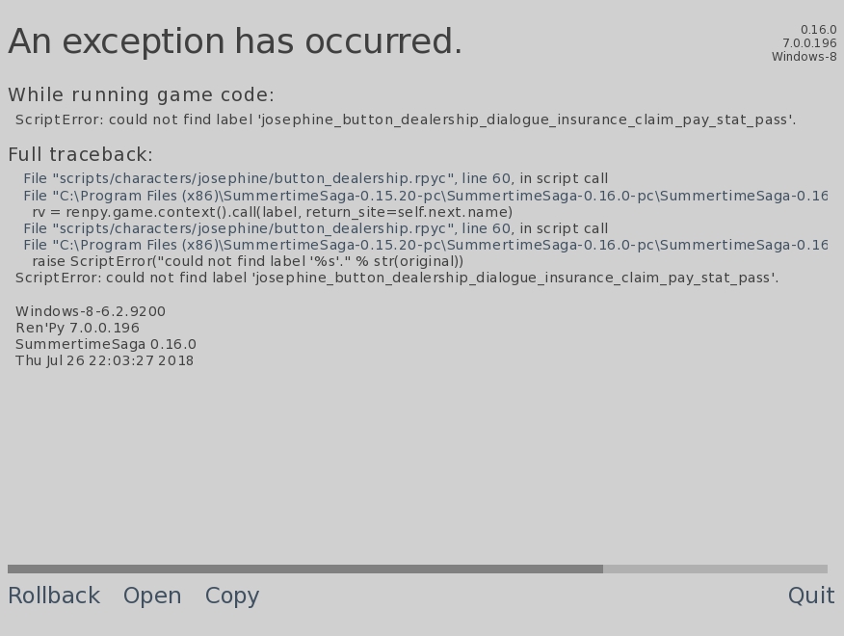The image size is (844, 636).
Task: Click the "Windows-8" label in the top-right corner
Action: (804, 57)
